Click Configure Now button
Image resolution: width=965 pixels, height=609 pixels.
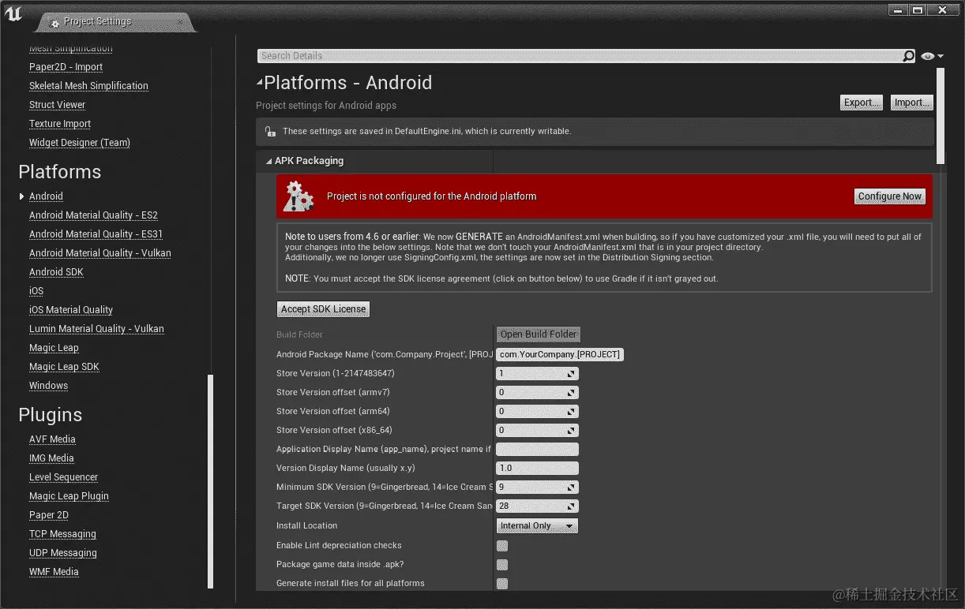(890, 196)
